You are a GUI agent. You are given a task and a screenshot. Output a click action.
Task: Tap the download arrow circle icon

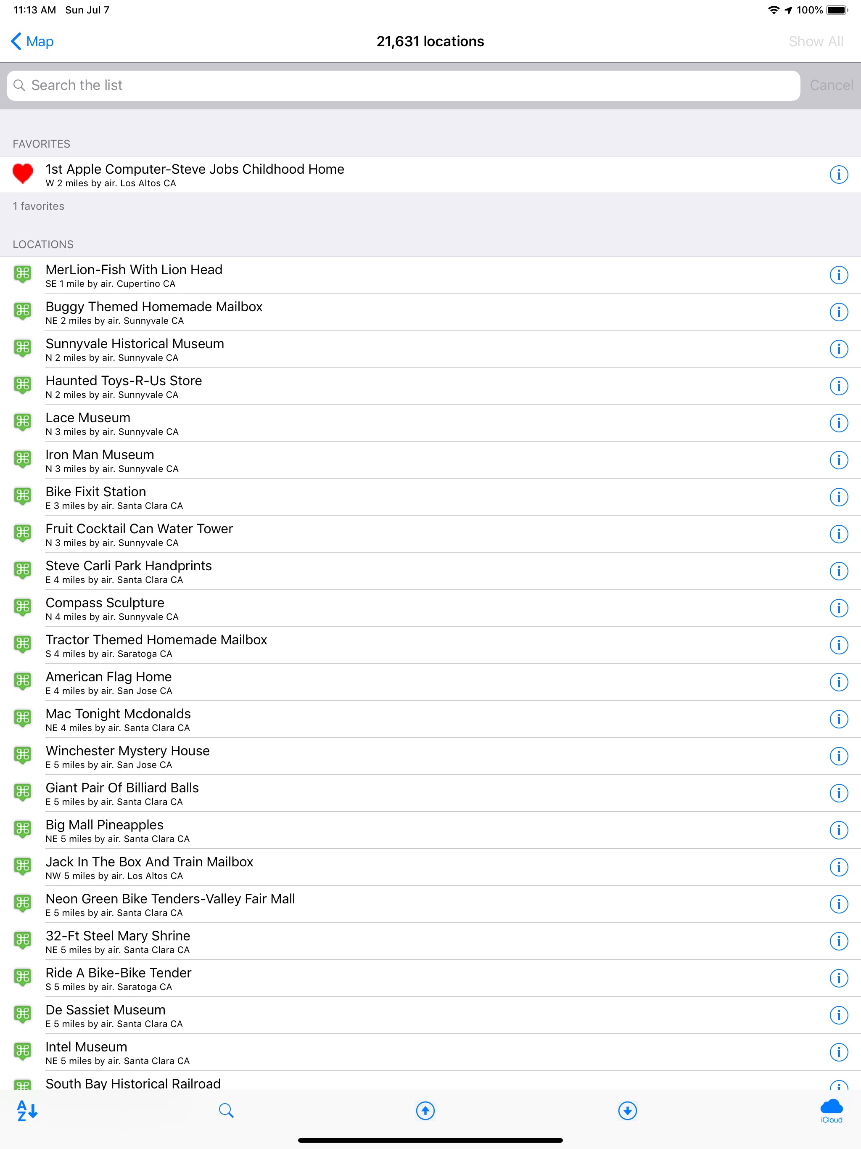pos(627,1111)
